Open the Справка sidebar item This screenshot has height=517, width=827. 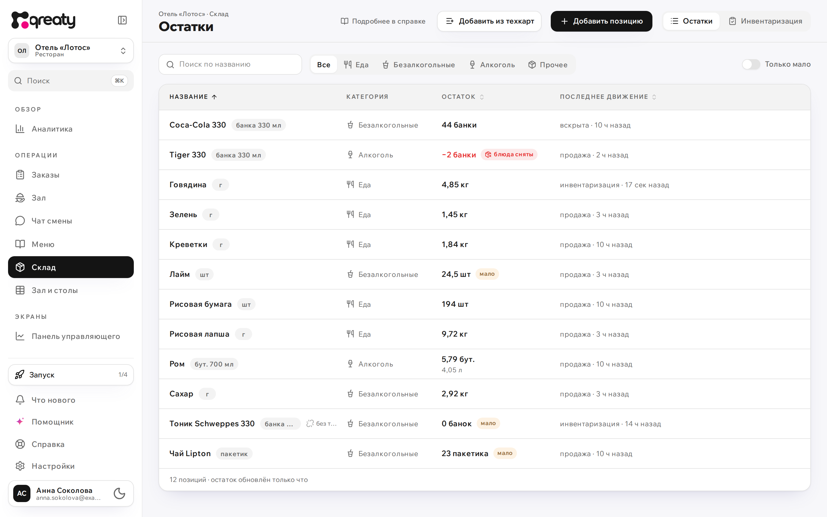click(71, 444)
